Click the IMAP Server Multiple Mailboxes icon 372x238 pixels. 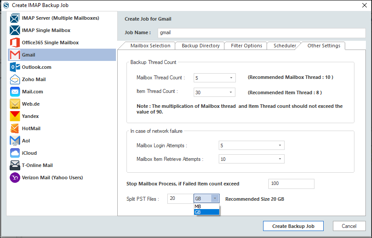click(x=14, y=18)
